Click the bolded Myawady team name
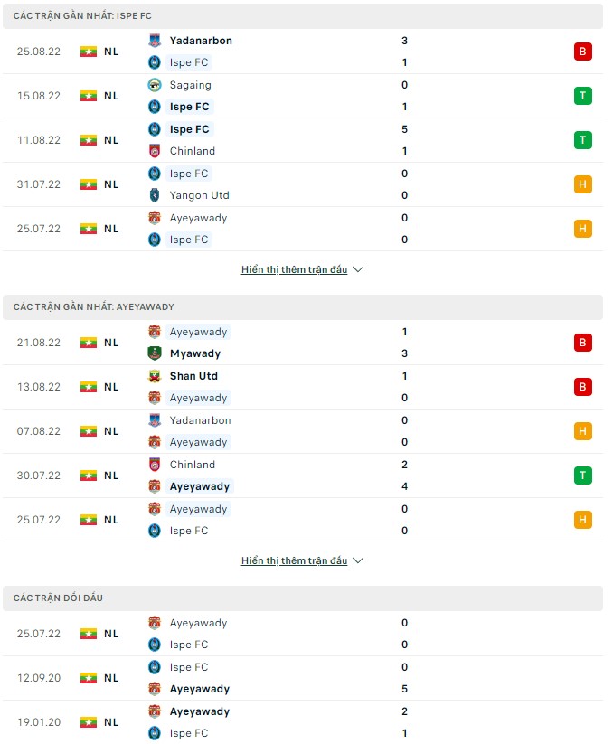This screenshot has width=613, height=744. point(196,353)
